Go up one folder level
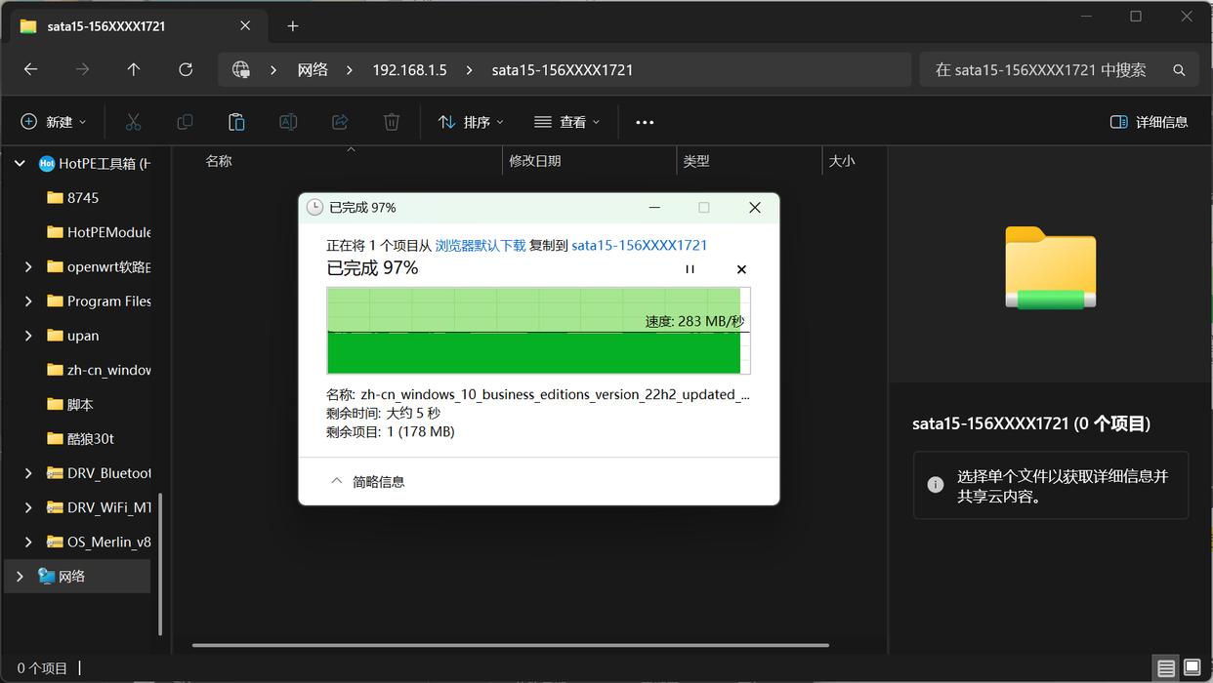Image resolution: width=1213 pixels, height=683 pixels. point(134,69)
